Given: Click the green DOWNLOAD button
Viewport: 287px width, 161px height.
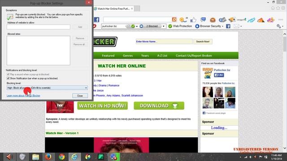Looking at the screenshot, I should coord(159,106).
